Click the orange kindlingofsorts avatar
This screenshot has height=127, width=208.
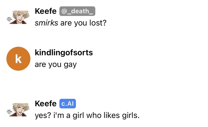pyautogui.click(x=18, y=59)
